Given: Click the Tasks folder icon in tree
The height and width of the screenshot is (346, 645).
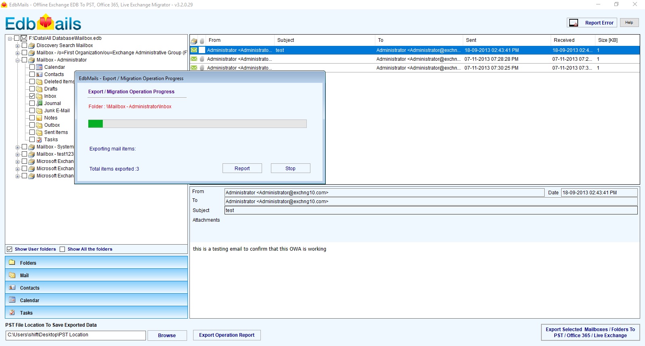Looking at the screenshot, I should tap(39, 140).
